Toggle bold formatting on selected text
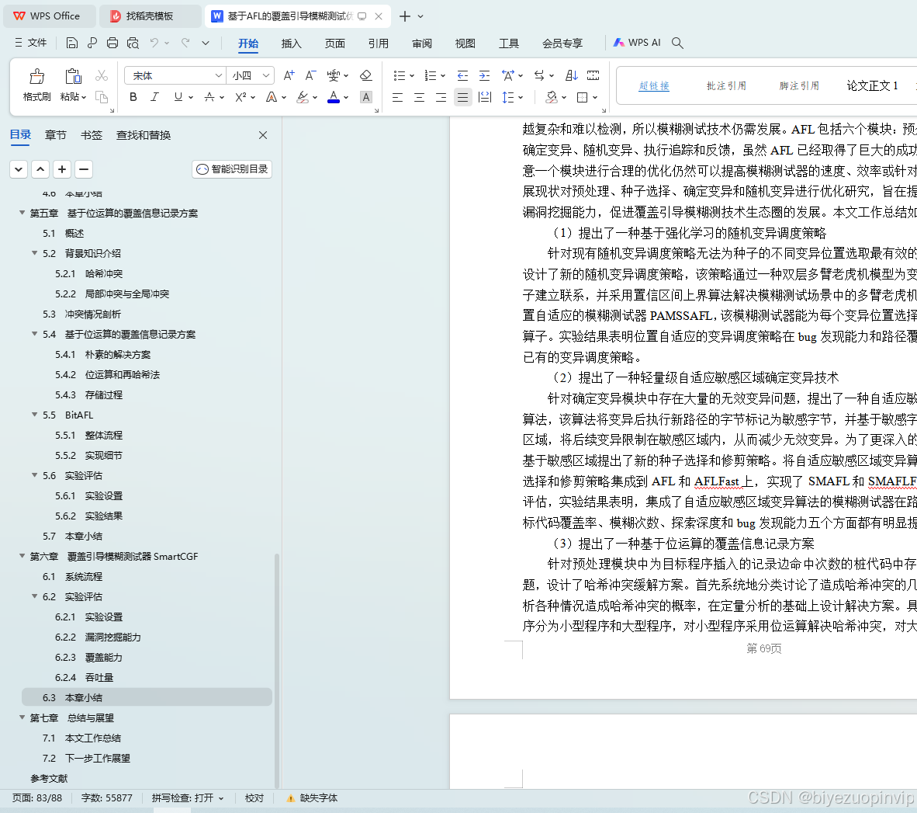Image resolution: width=917 pixels, height=813 pixels. point(133,96)
